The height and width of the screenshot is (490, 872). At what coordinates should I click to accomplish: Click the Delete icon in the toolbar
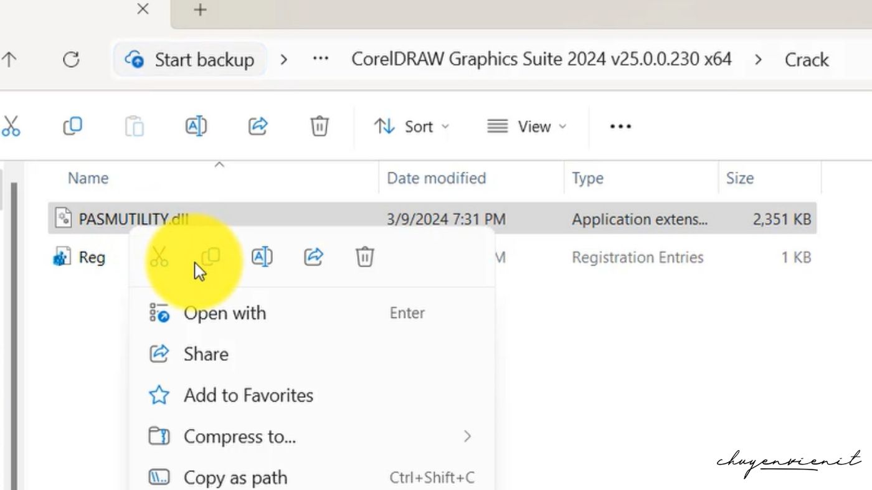pos(319,126)
